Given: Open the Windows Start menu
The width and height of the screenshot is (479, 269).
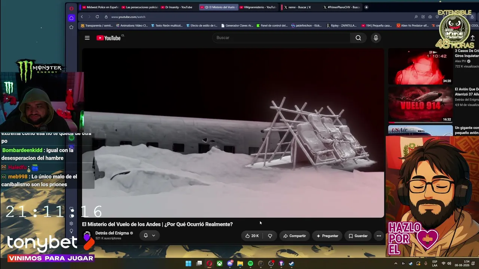Looking at the screenshot, I should pyautogui.click(x=188, y=263).
